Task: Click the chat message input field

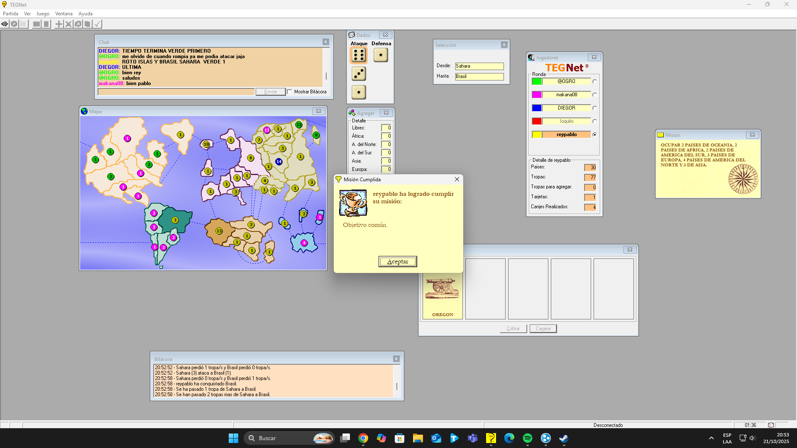Action: pos(176,92)
